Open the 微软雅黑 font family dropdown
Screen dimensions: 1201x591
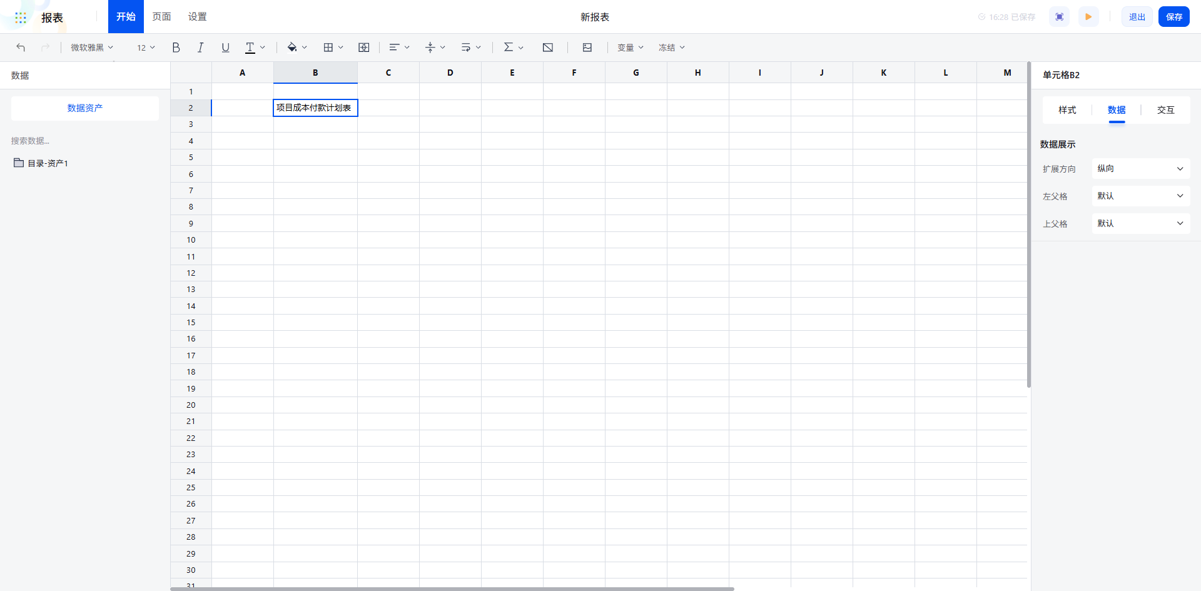click(92, 48)
